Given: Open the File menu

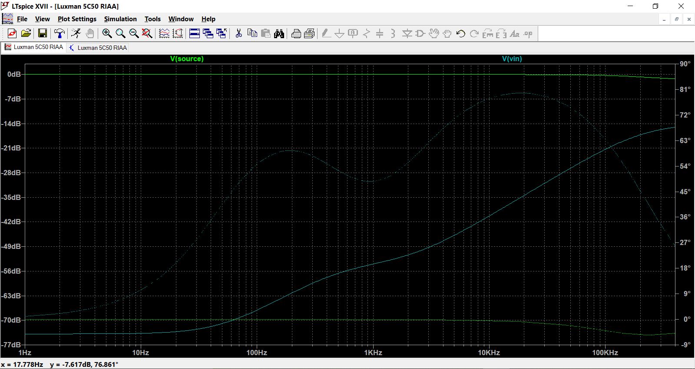Looking at the screenshot, I should coord(22,19).
